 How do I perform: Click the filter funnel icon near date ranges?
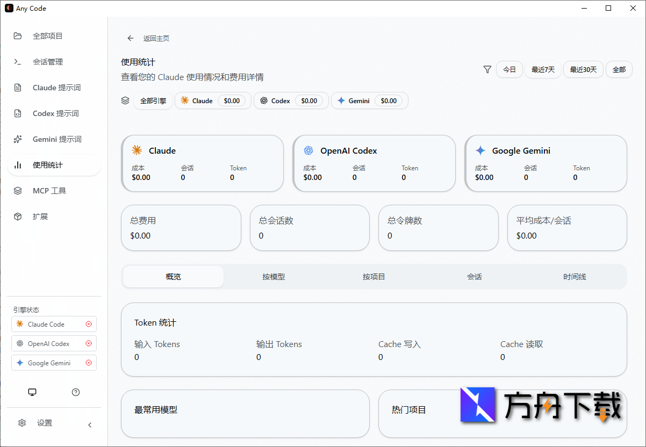pyautogui.click(x=487, y=69)
